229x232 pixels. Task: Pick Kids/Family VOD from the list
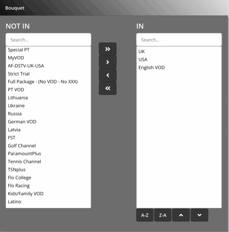pyautogui.click(x=25, y=194)
